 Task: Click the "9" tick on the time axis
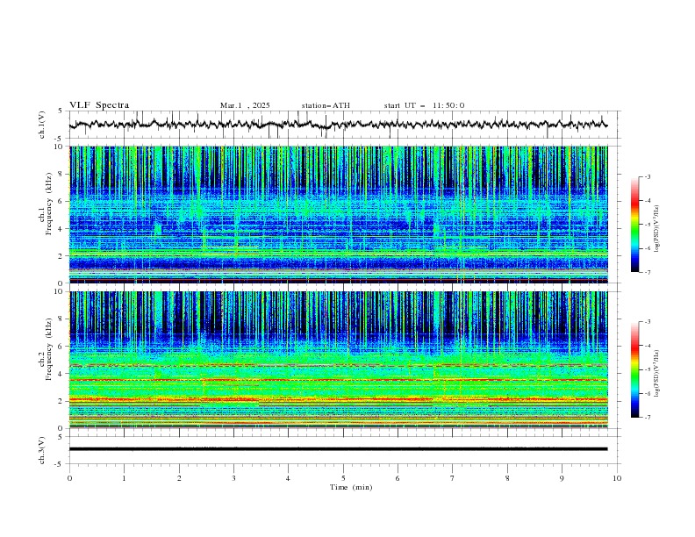(x=562, y=478)
